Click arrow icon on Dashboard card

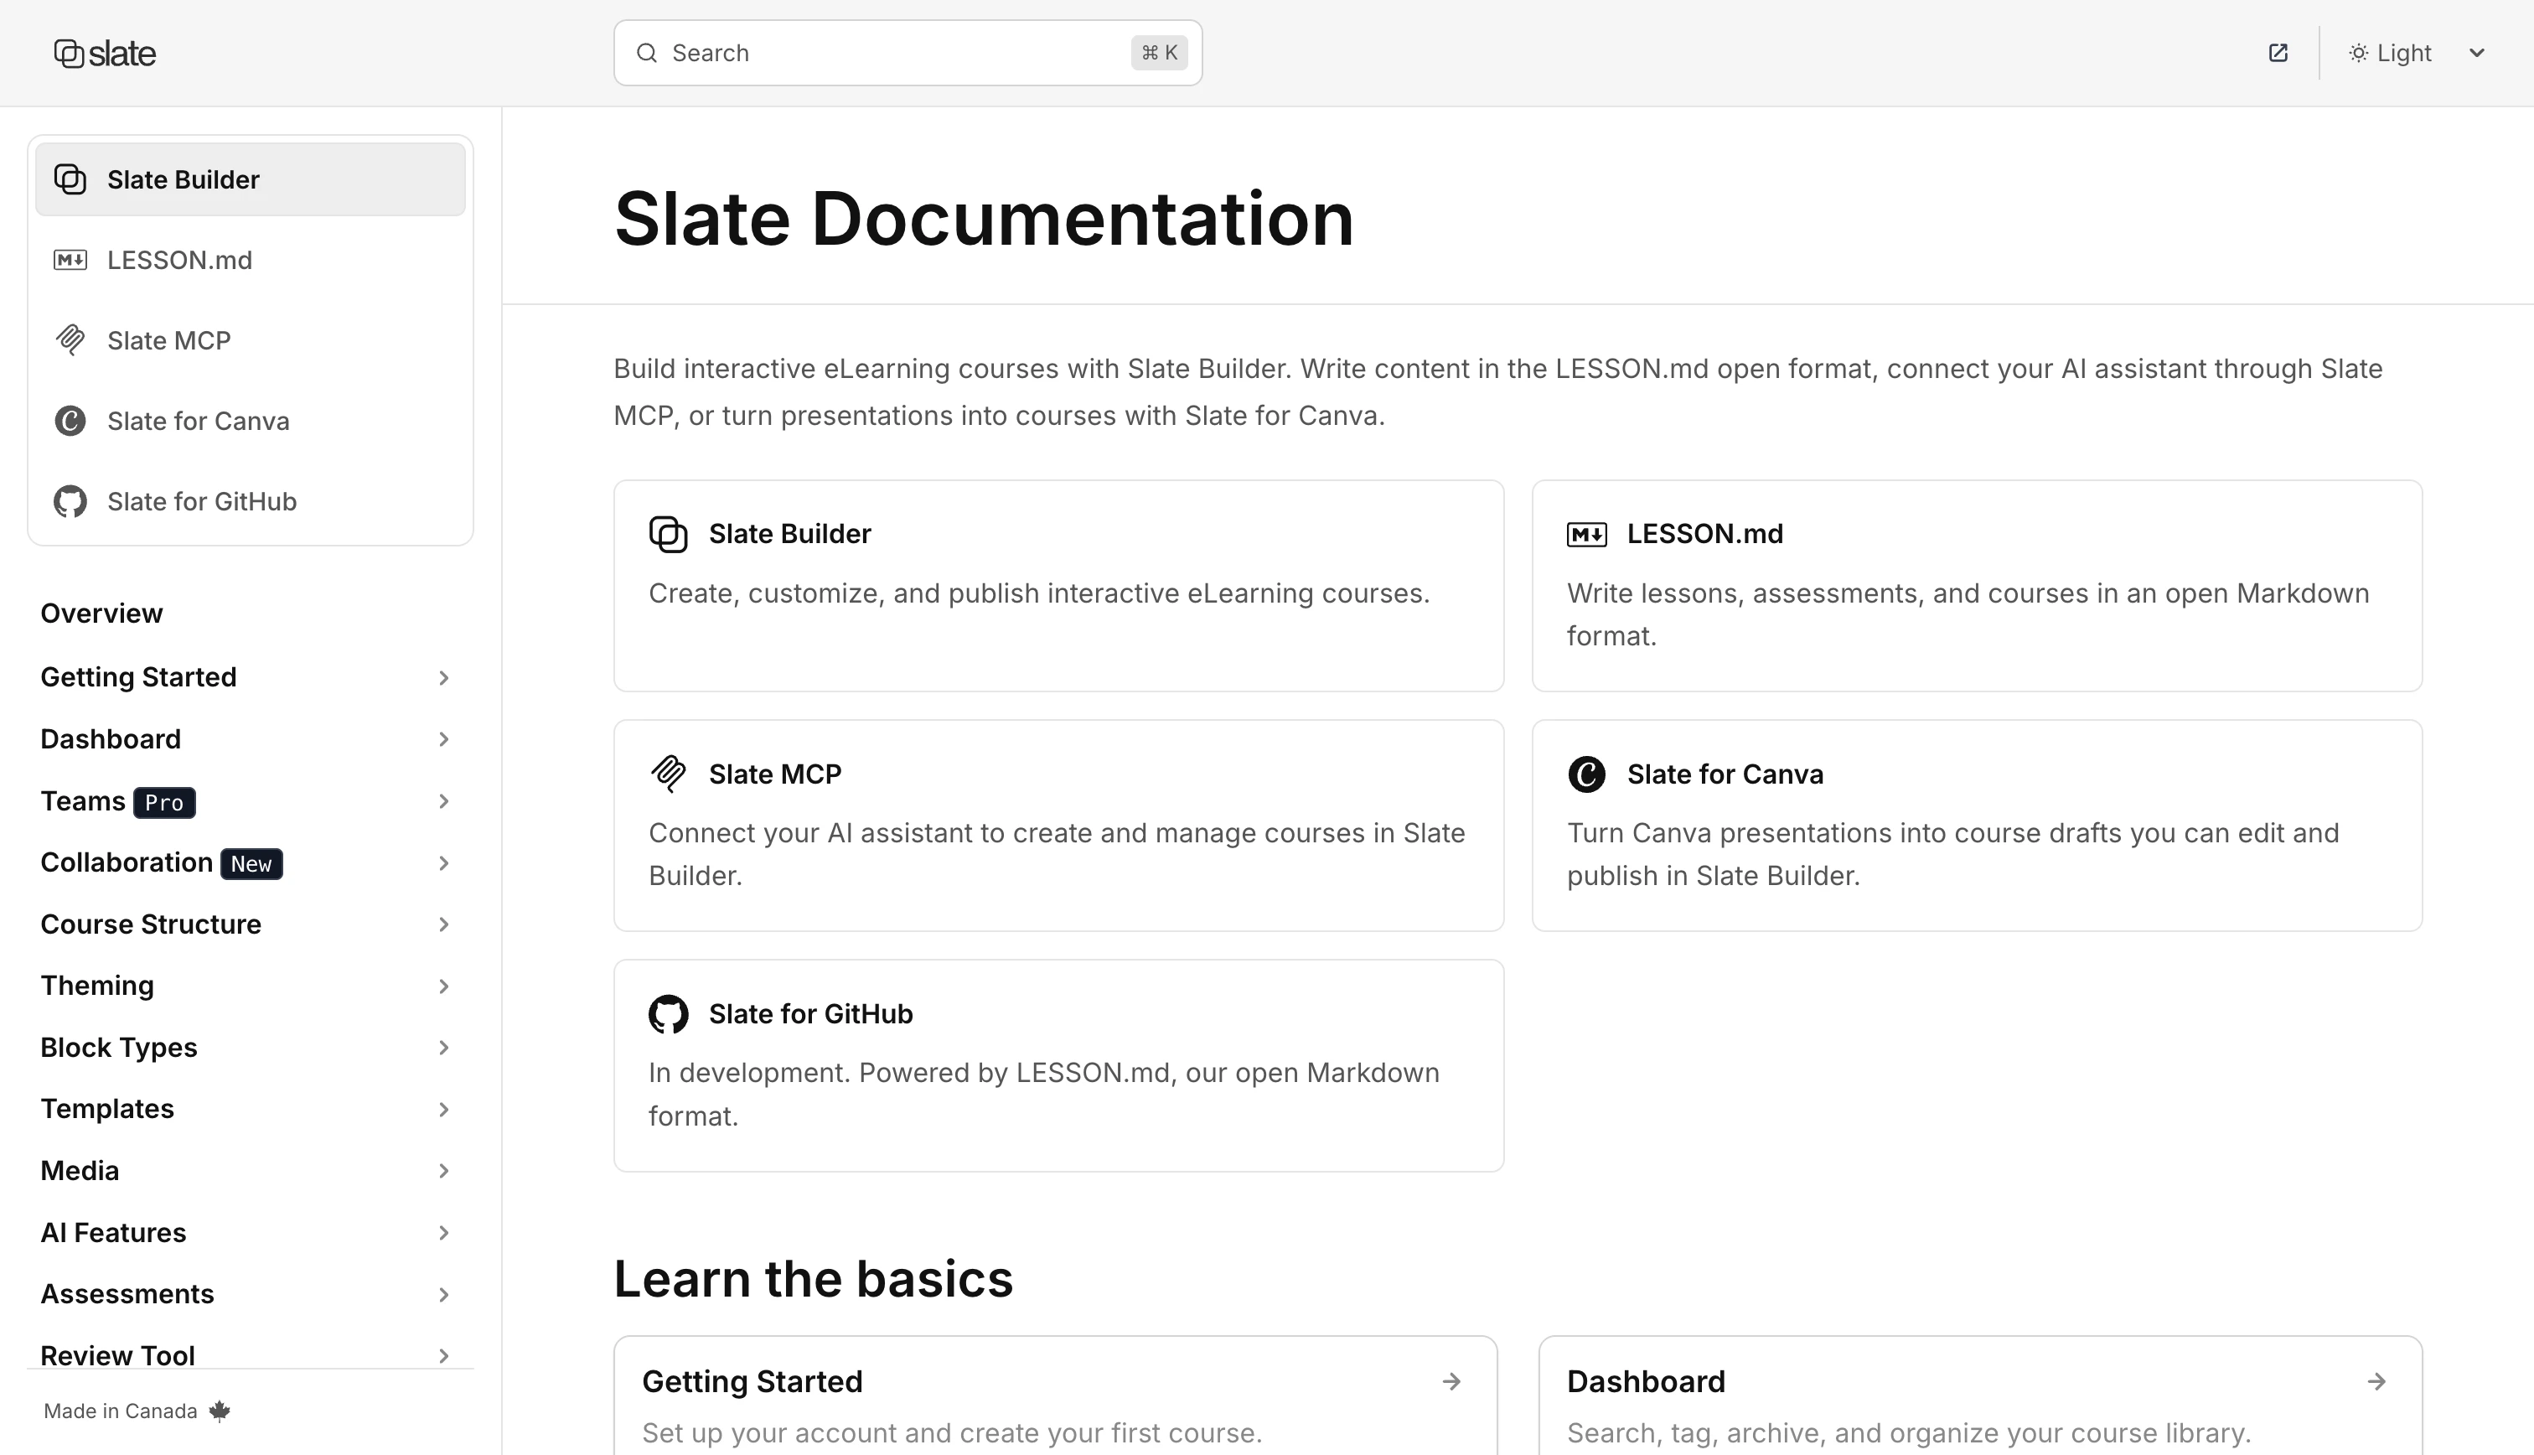pos(2377,1381)
